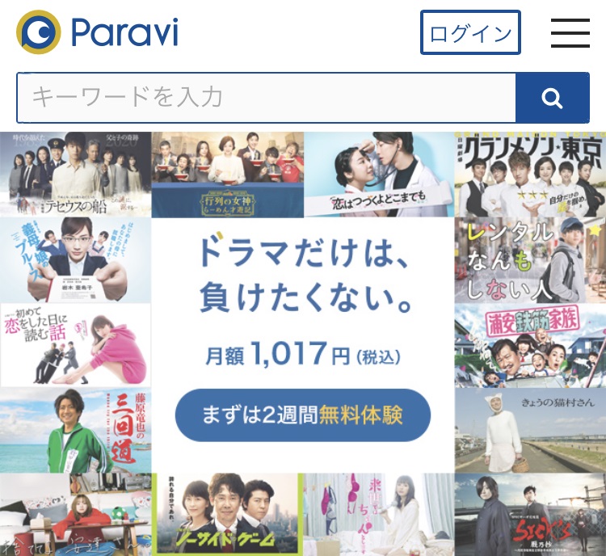Focus the キーワードを入力 search field

click(x=267, y=98)
